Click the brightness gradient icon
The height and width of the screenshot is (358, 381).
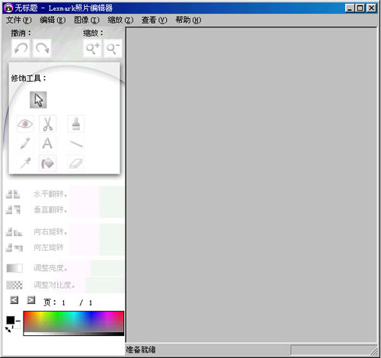coord(14,268)
